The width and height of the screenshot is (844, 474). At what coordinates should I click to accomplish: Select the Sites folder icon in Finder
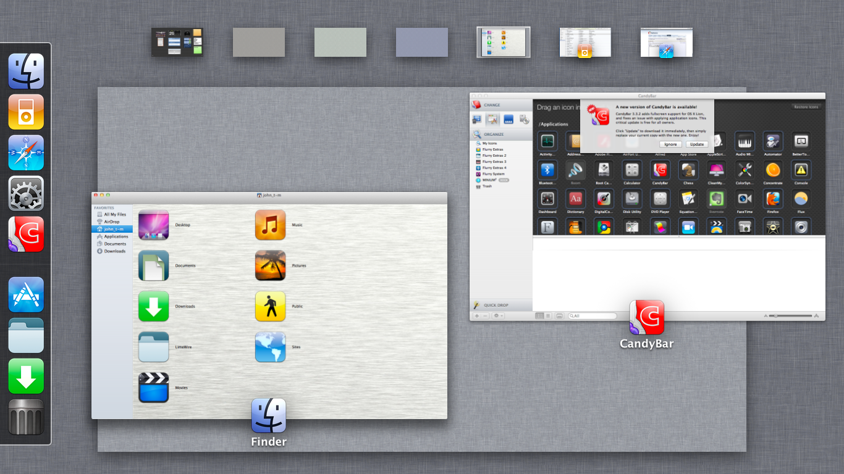pos(271,347)
